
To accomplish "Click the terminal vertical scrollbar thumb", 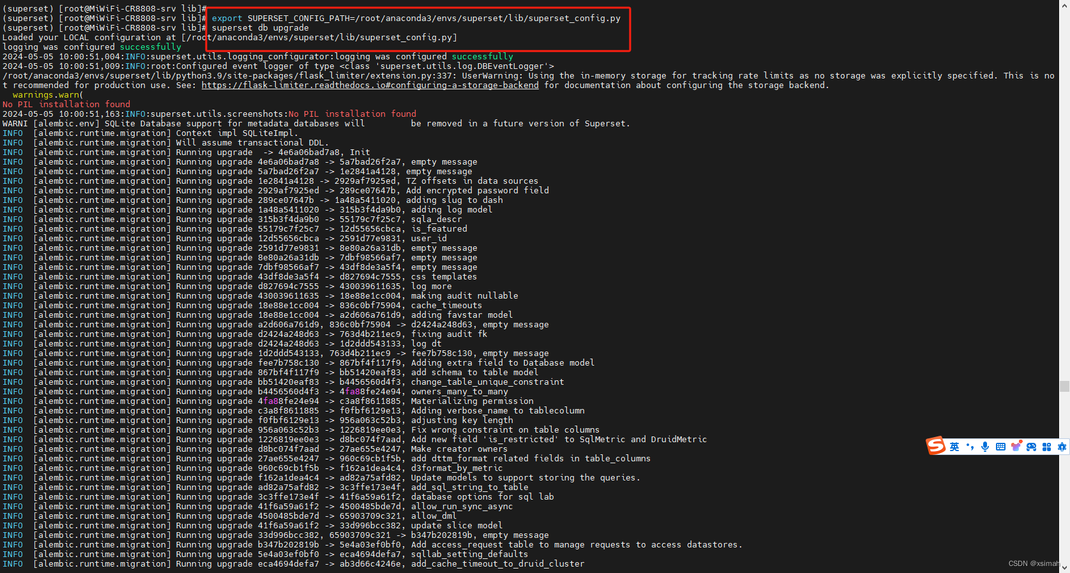I will tap(1064, 386).
